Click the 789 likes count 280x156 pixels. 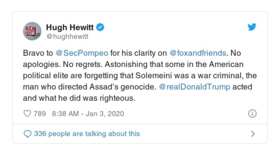40,114
